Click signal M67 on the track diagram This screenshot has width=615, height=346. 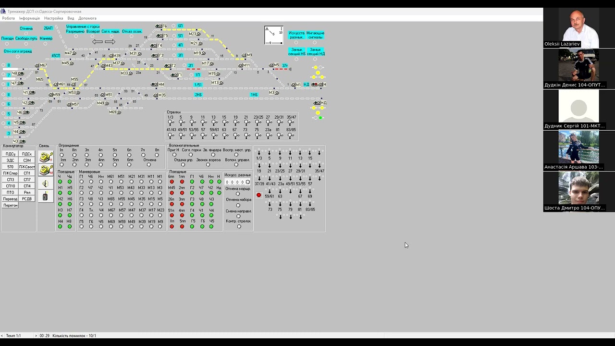click(41, 65)
